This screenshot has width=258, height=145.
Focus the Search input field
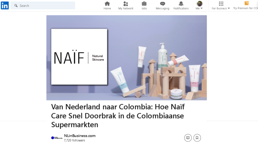coord(43,6)
